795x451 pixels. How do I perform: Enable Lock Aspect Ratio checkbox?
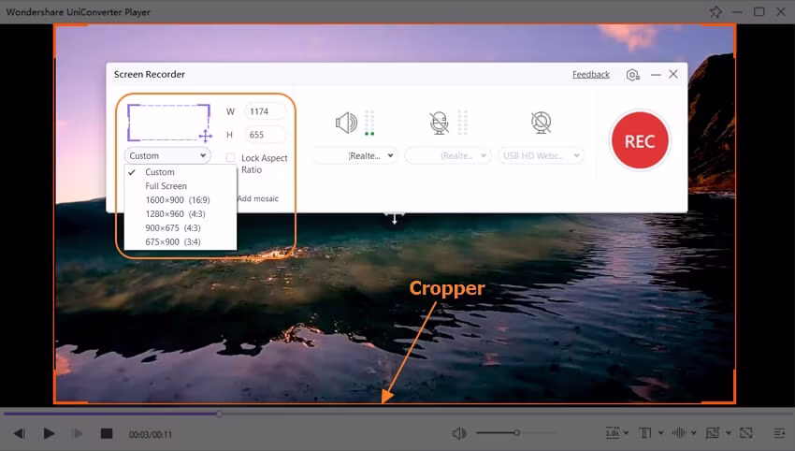pos(230,158)
